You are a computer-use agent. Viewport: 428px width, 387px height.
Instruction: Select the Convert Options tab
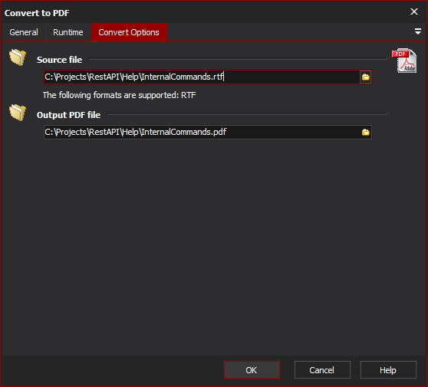click(129, 32)
